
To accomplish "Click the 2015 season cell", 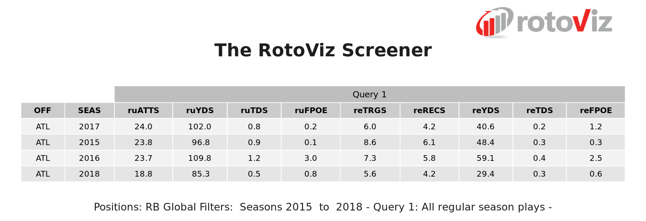I will (89, 143).
